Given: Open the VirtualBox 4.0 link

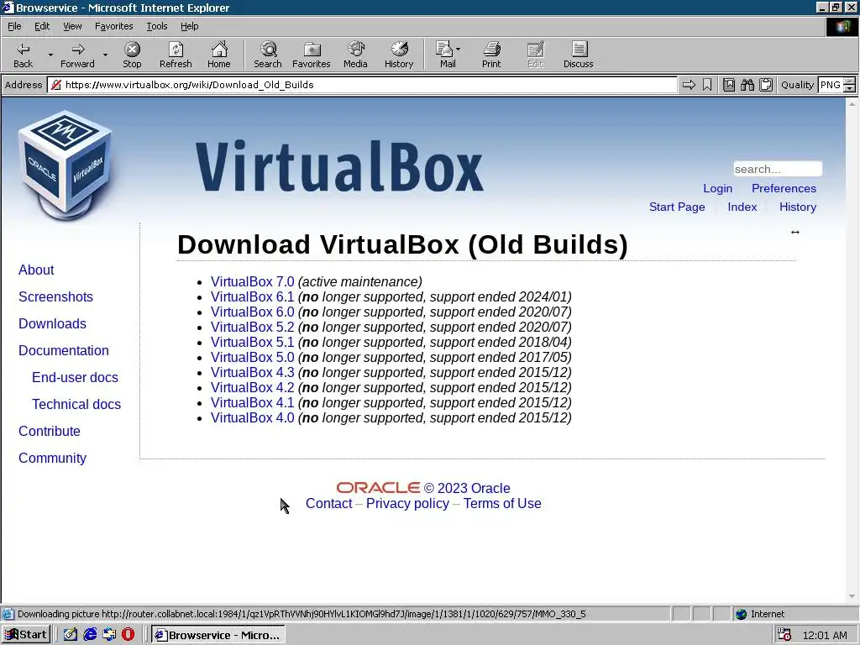Looking at the screenshot, I should coord(252,417).
